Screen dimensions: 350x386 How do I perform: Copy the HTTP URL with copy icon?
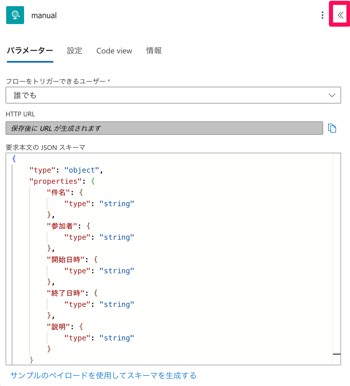click(332, 128)
